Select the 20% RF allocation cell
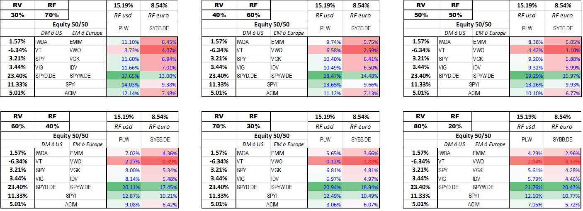This screenshot has width=583, height=211. click(455, 126)
